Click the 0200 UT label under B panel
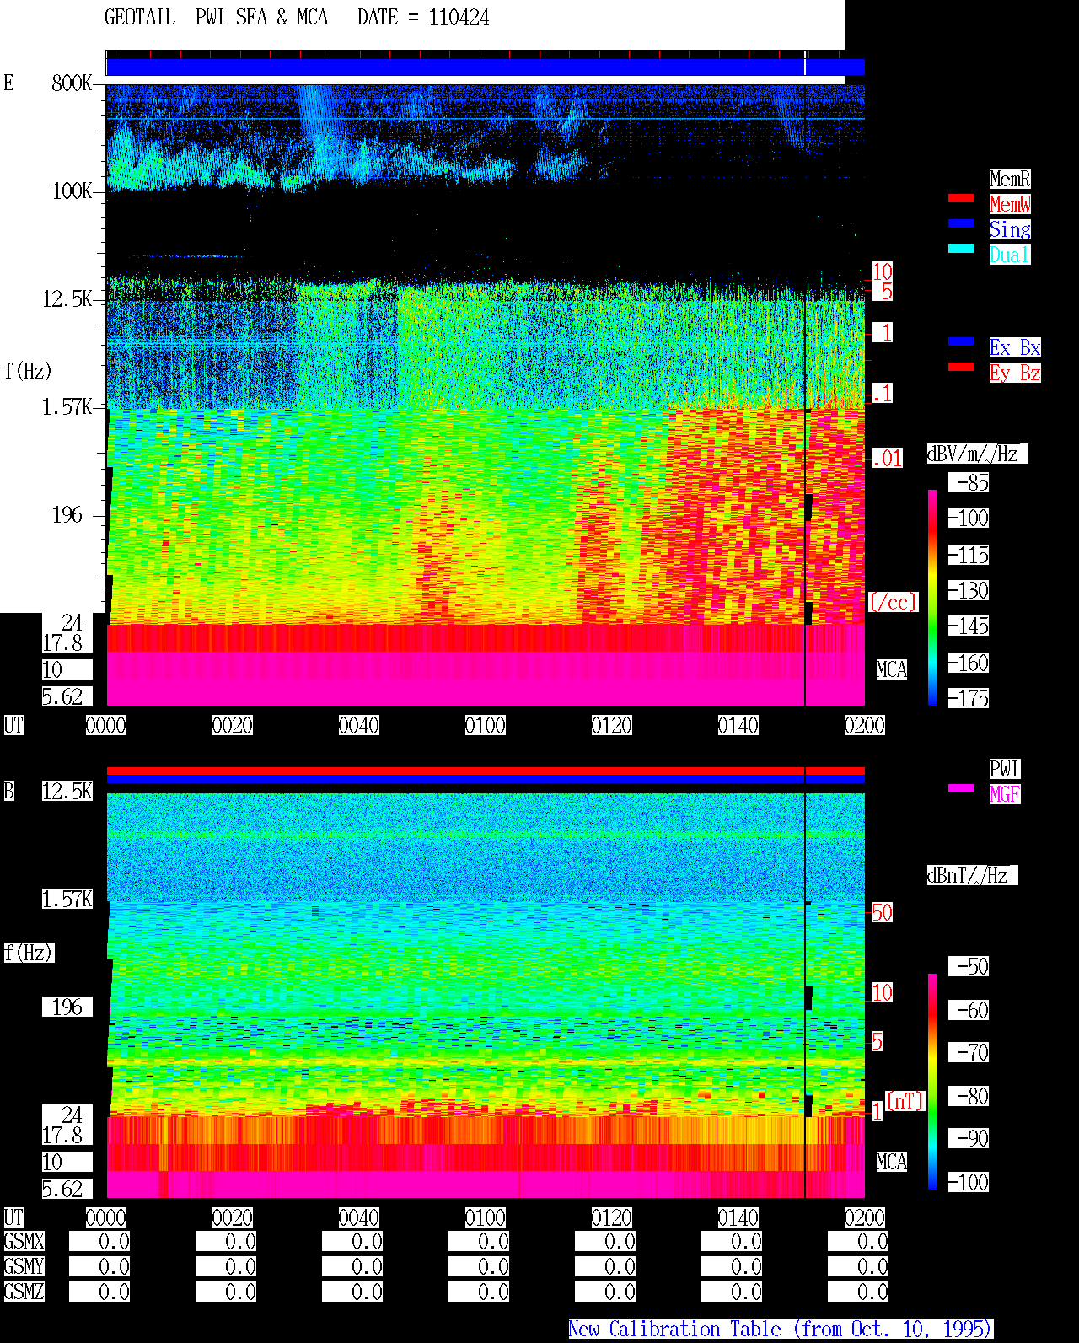This screenshot has width=1079, height=1343. [865, 1217]
